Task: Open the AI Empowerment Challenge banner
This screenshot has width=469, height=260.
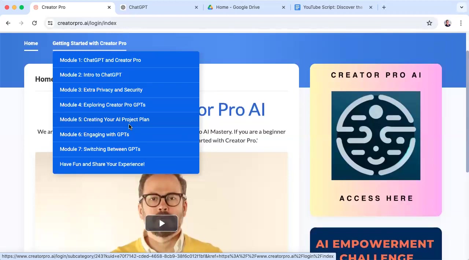Action: [376, 244]
